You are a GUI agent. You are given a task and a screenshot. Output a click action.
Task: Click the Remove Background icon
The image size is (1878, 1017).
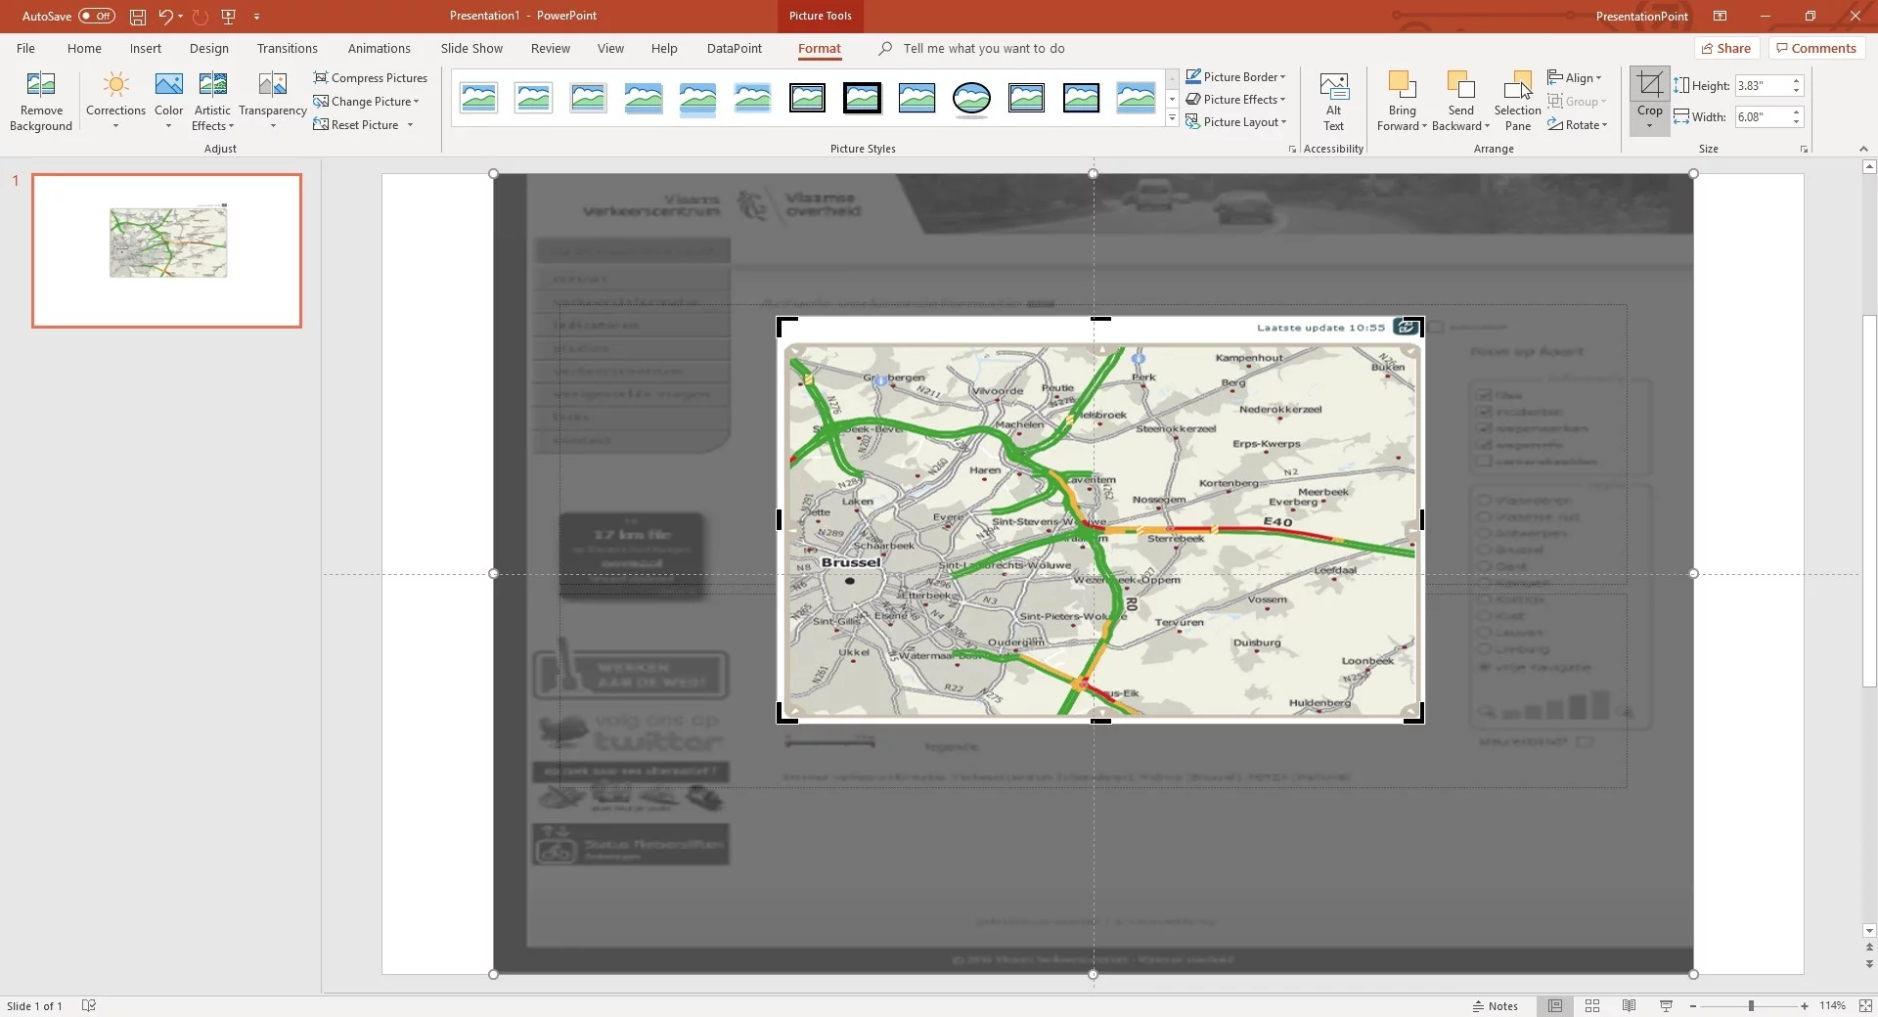click(40, 85)
